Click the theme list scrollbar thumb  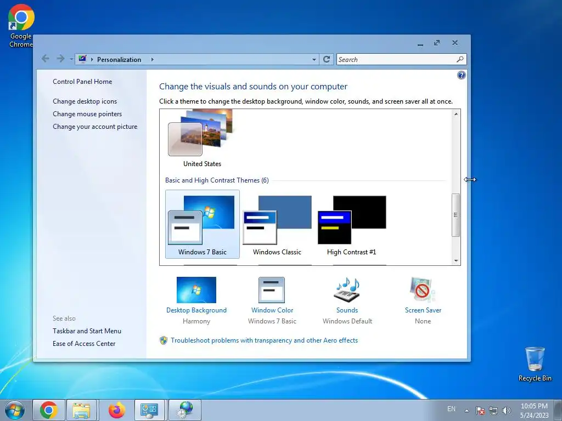(456, 215)
